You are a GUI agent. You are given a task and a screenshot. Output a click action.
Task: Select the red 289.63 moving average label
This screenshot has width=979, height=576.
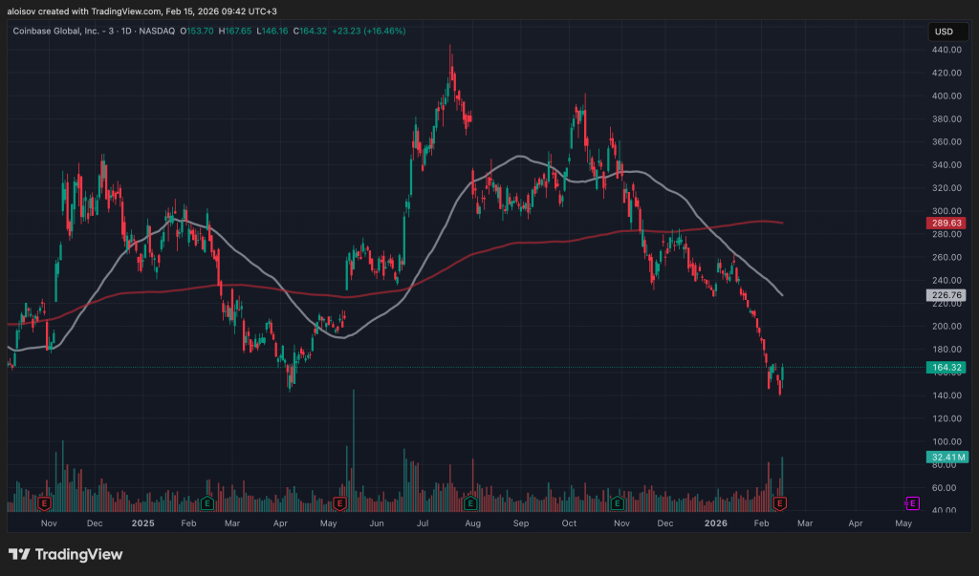point(943,223)
